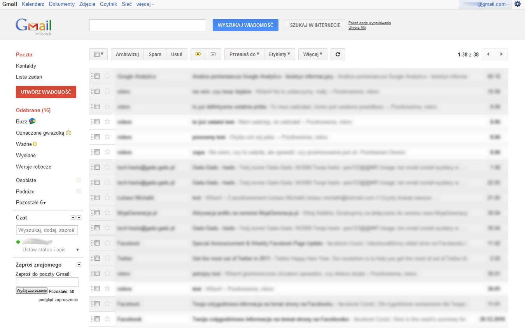Click the Usuń button

coord(177,54)
